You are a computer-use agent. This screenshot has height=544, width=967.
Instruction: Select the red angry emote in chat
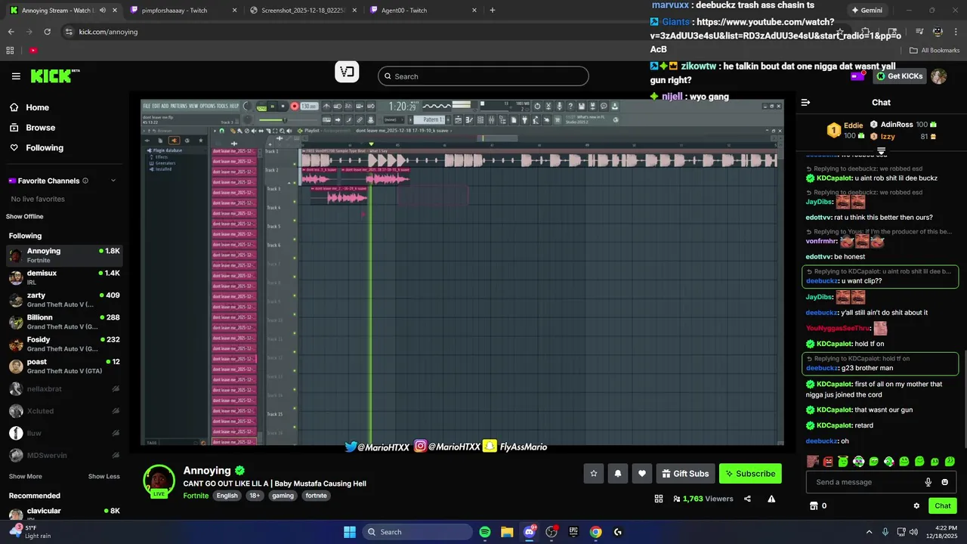click(x=828, y=461)
